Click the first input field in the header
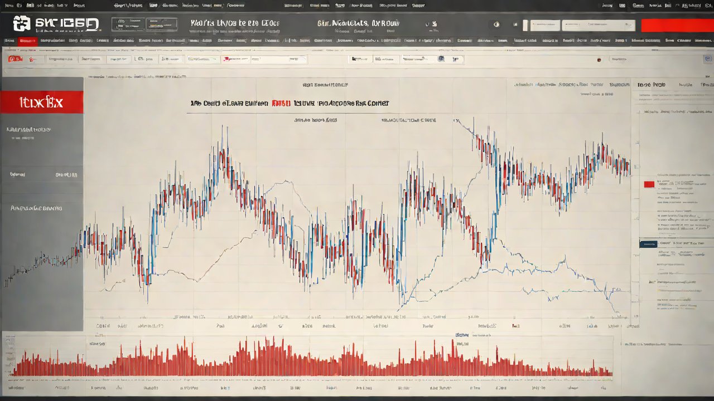Image resolution: width=714 pixels, height=401 pixels. [x=544, y=25]
